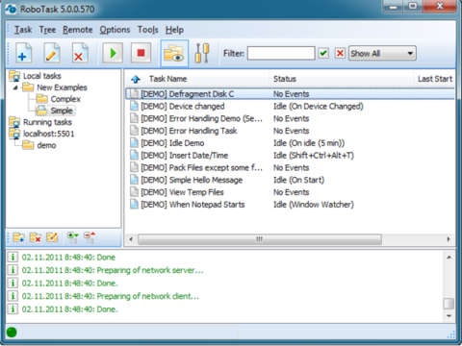Apply filter with green checkmark
The image size is (462, 346).
[x=323, y=53]
